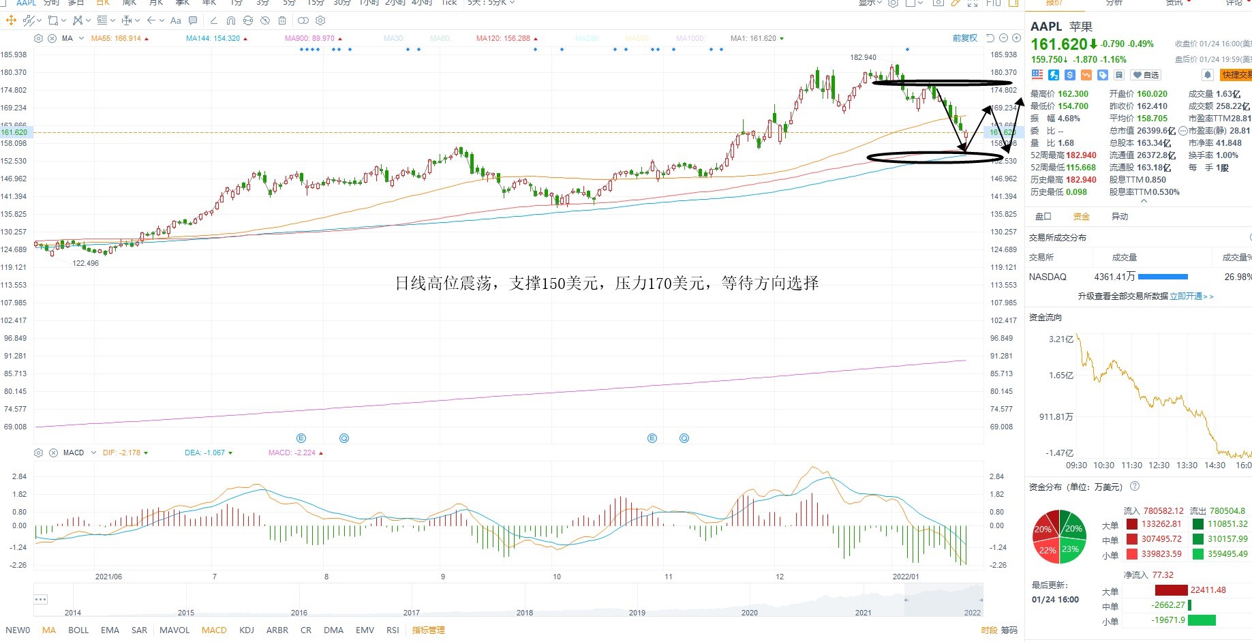Click the lightning bolt quote icon
This screenshot has width=1252, height=642.
tap(1054, 75)
